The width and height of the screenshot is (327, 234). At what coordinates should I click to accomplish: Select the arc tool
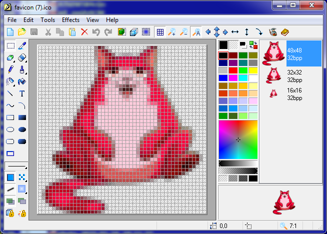coord(22,105)
